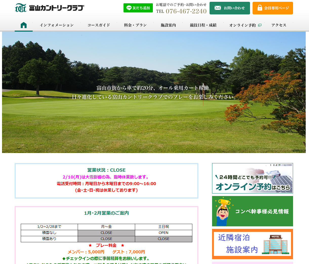Click the 積雪なし row label
309x264 pixels.
pyautogui.click(x=49, y=233)
